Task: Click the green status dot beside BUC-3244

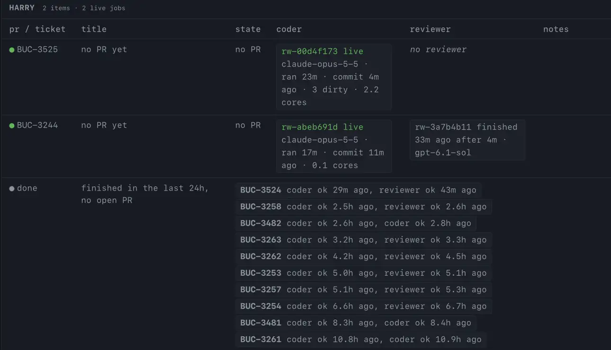Action: click(x=12, y=126)
